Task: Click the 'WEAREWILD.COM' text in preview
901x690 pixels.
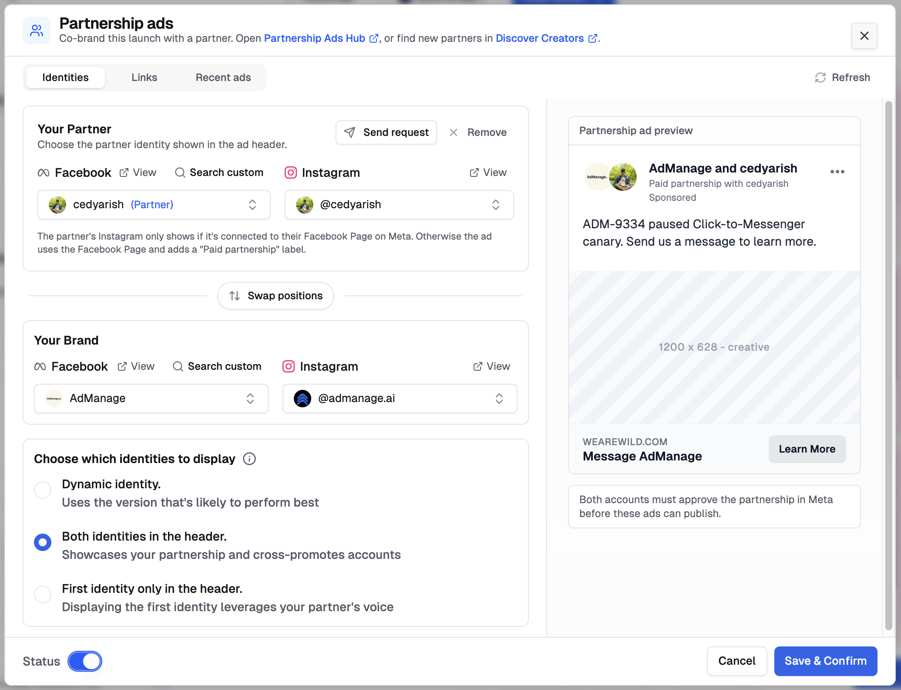Action: coord(625,442)
